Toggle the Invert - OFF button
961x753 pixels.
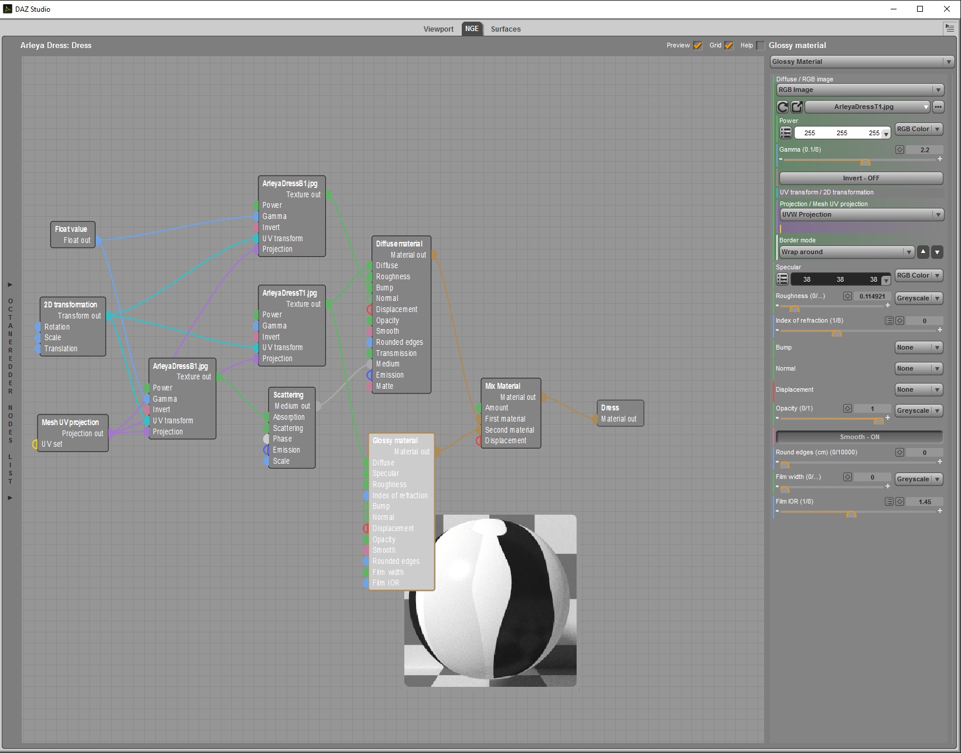click(861, 178)
